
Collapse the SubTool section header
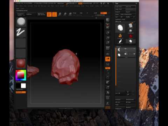pos(118,47)
